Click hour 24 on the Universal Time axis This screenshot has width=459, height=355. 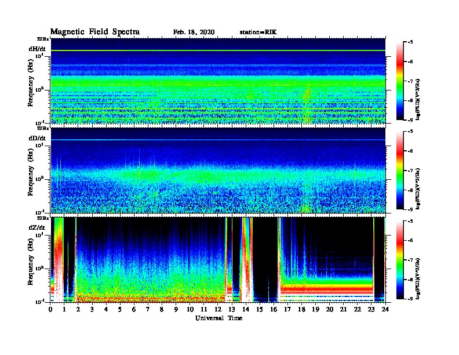pyautogui.click(x=385, y=309)
